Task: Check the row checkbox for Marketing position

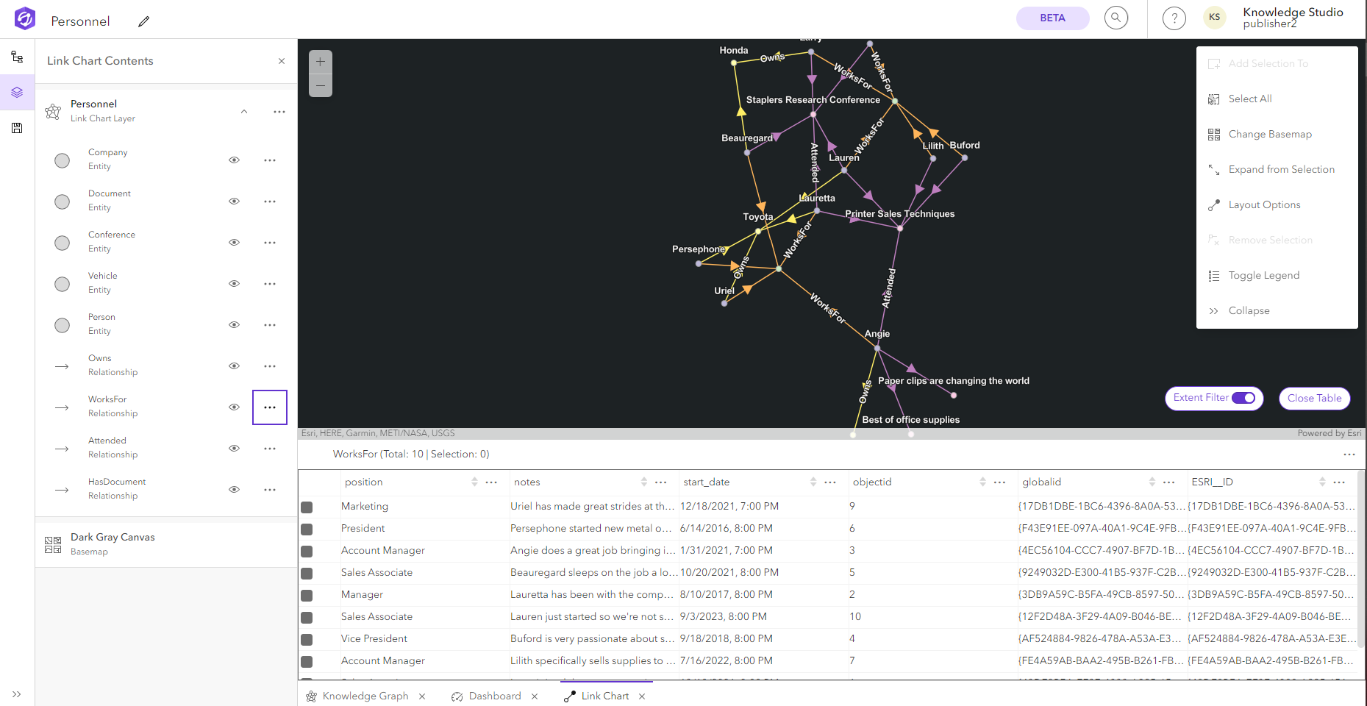Action: click(307, 507)
